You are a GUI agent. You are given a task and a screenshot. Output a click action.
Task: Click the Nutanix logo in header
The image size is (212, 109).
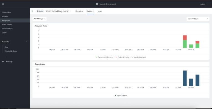pyautogui.click(x=97, y=4)
